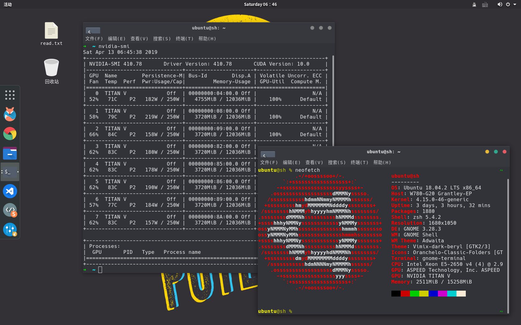Open 帮助(H) menu in neofetch terminal
This screenshot has width=521, height=325.
[382, 162]
